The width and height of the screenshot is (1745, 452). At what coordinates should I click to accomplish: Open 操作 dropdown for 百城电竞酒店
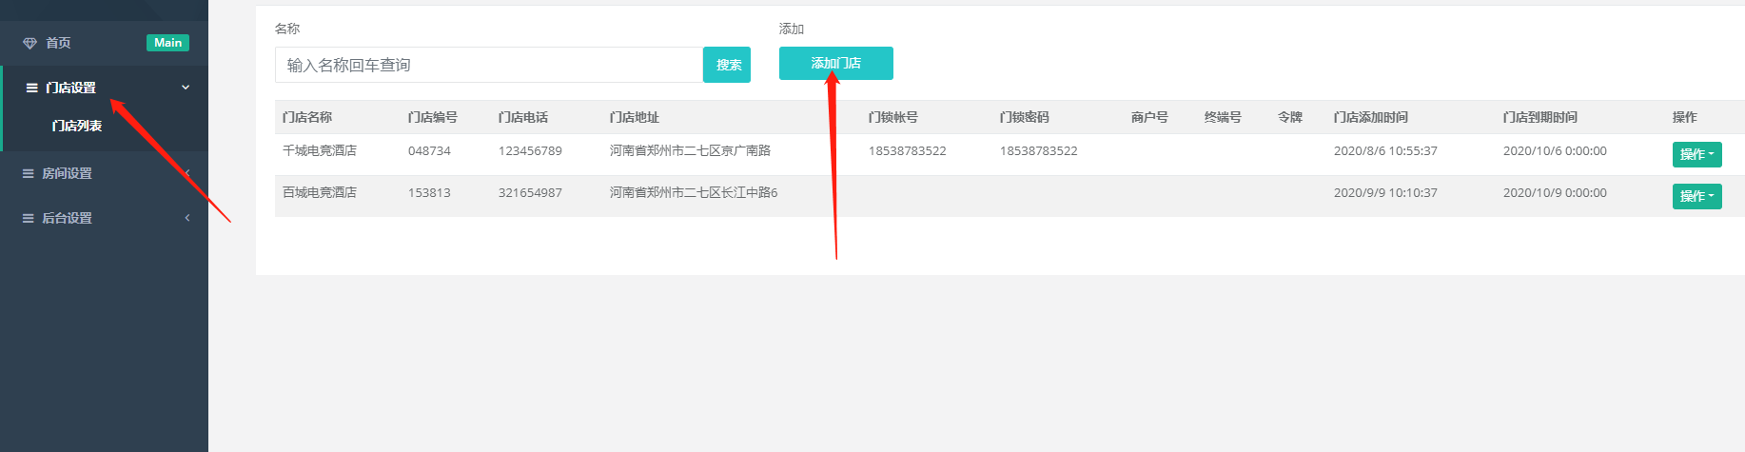tap(1696, 196)
